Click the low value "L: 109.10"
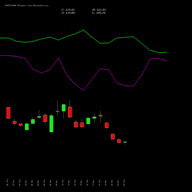Viewport: 192px width, 192px height. (99, 13)
